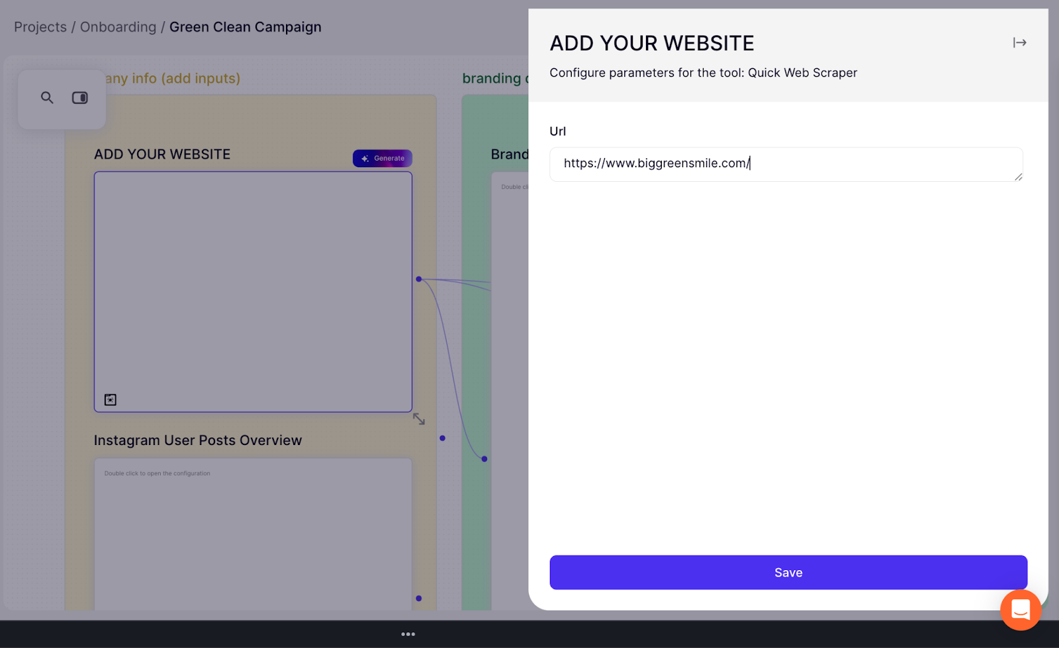This screenshot has height=648, width=1059.
Task: Click the Instagram node's bottom-right connector dot
Action: click(418, 598)
